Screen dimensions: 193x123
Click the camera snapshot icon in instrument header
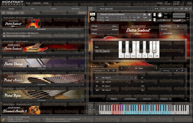(x=144, y=15)
